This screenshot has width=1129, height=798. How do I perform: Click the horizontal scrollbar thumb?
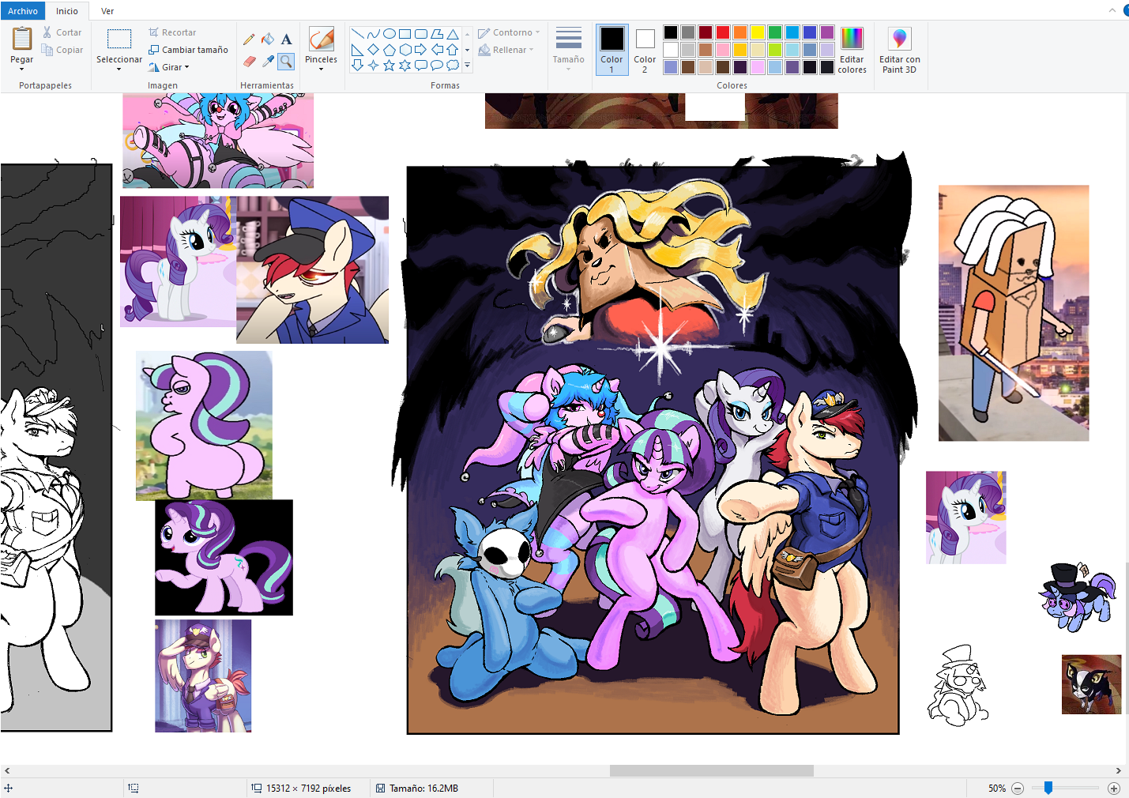pos(711,770)
